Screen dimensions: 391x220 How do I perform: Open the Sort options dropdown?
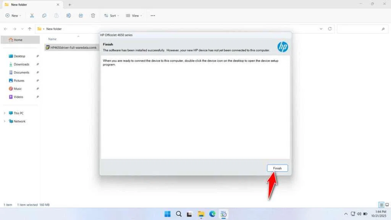pos(111,16)
